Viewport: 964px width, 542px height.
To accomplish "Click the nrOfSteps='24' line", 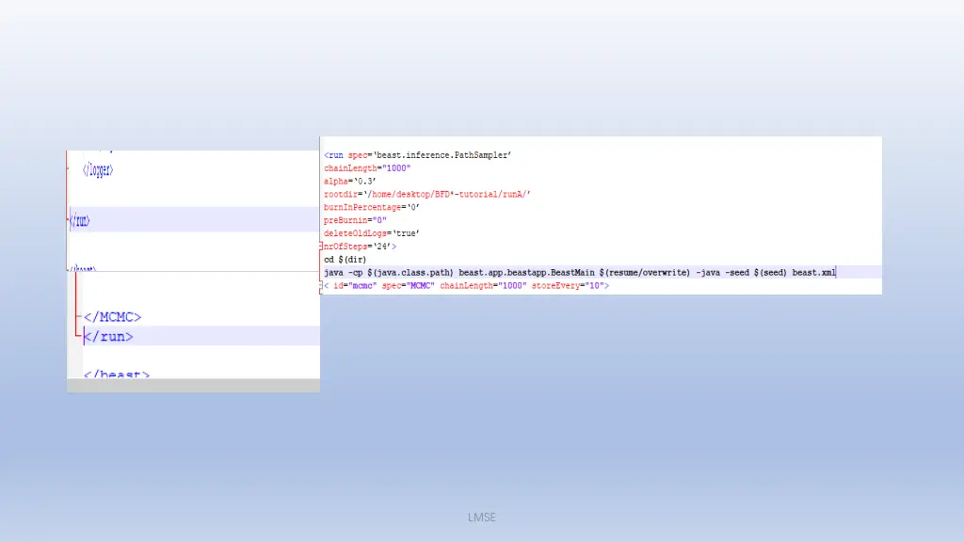I will (360, 247).
